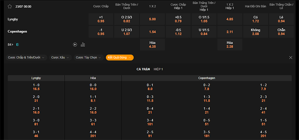Select O 2.5/3 over odds 0.82
The width and height of the screenshot is (299, 140).
(x=127, y=19)
